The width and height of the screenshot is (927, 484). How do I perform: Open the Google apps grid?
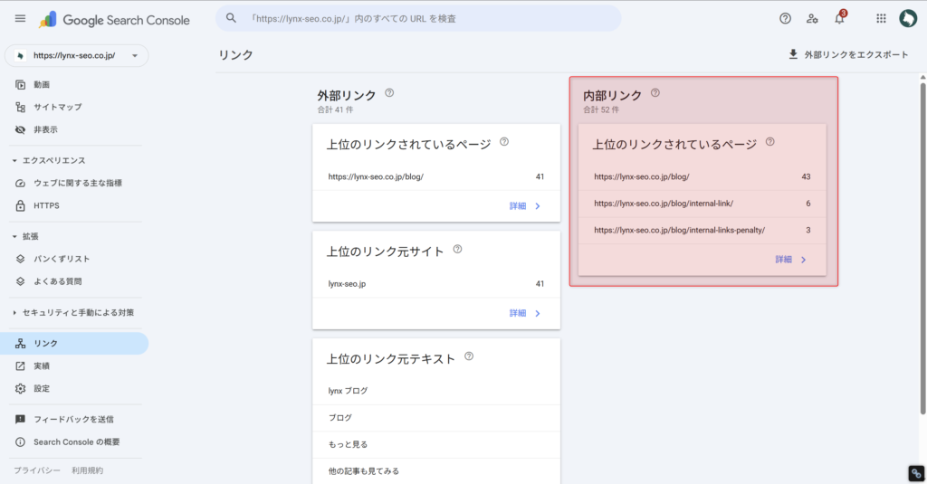pos(881,18)
